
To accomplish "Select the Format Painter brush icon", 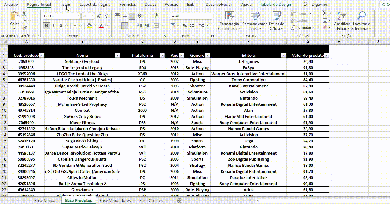I will click(24, 27).
